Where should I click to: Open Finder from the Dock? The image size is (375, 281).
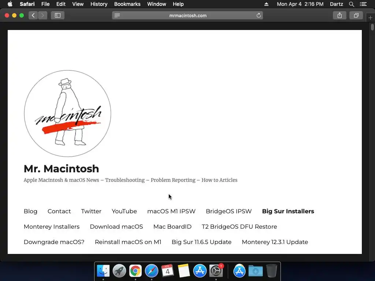[103, 271]
